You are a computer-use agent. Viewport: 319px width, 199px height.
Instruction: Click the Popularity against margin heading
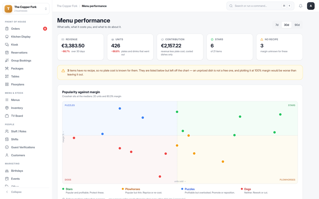(81, 92)
